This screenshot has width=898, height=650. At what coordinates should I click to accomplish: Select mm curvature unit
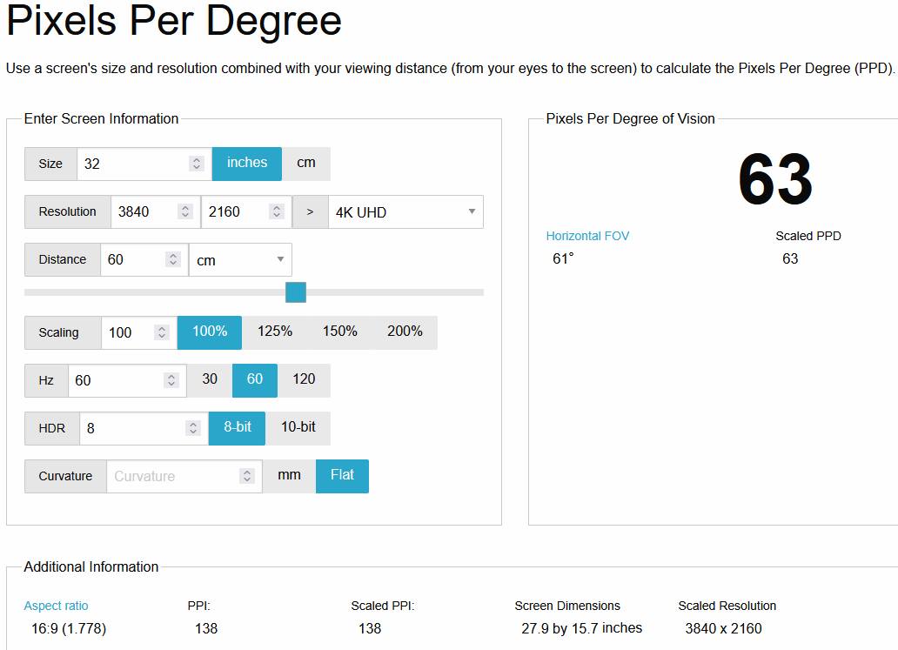click(289, 476)
